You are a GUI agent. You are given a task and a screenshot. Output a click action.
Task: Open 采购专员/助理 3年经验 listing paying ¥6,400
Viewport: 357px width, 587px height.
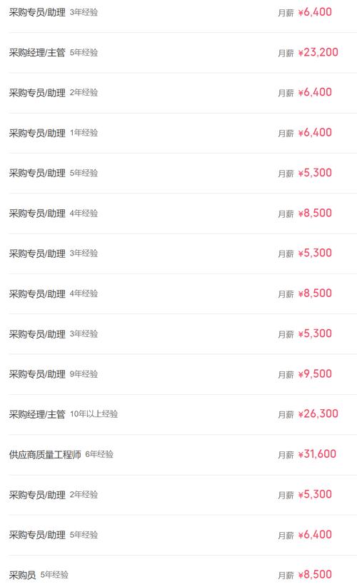[183, 12]
